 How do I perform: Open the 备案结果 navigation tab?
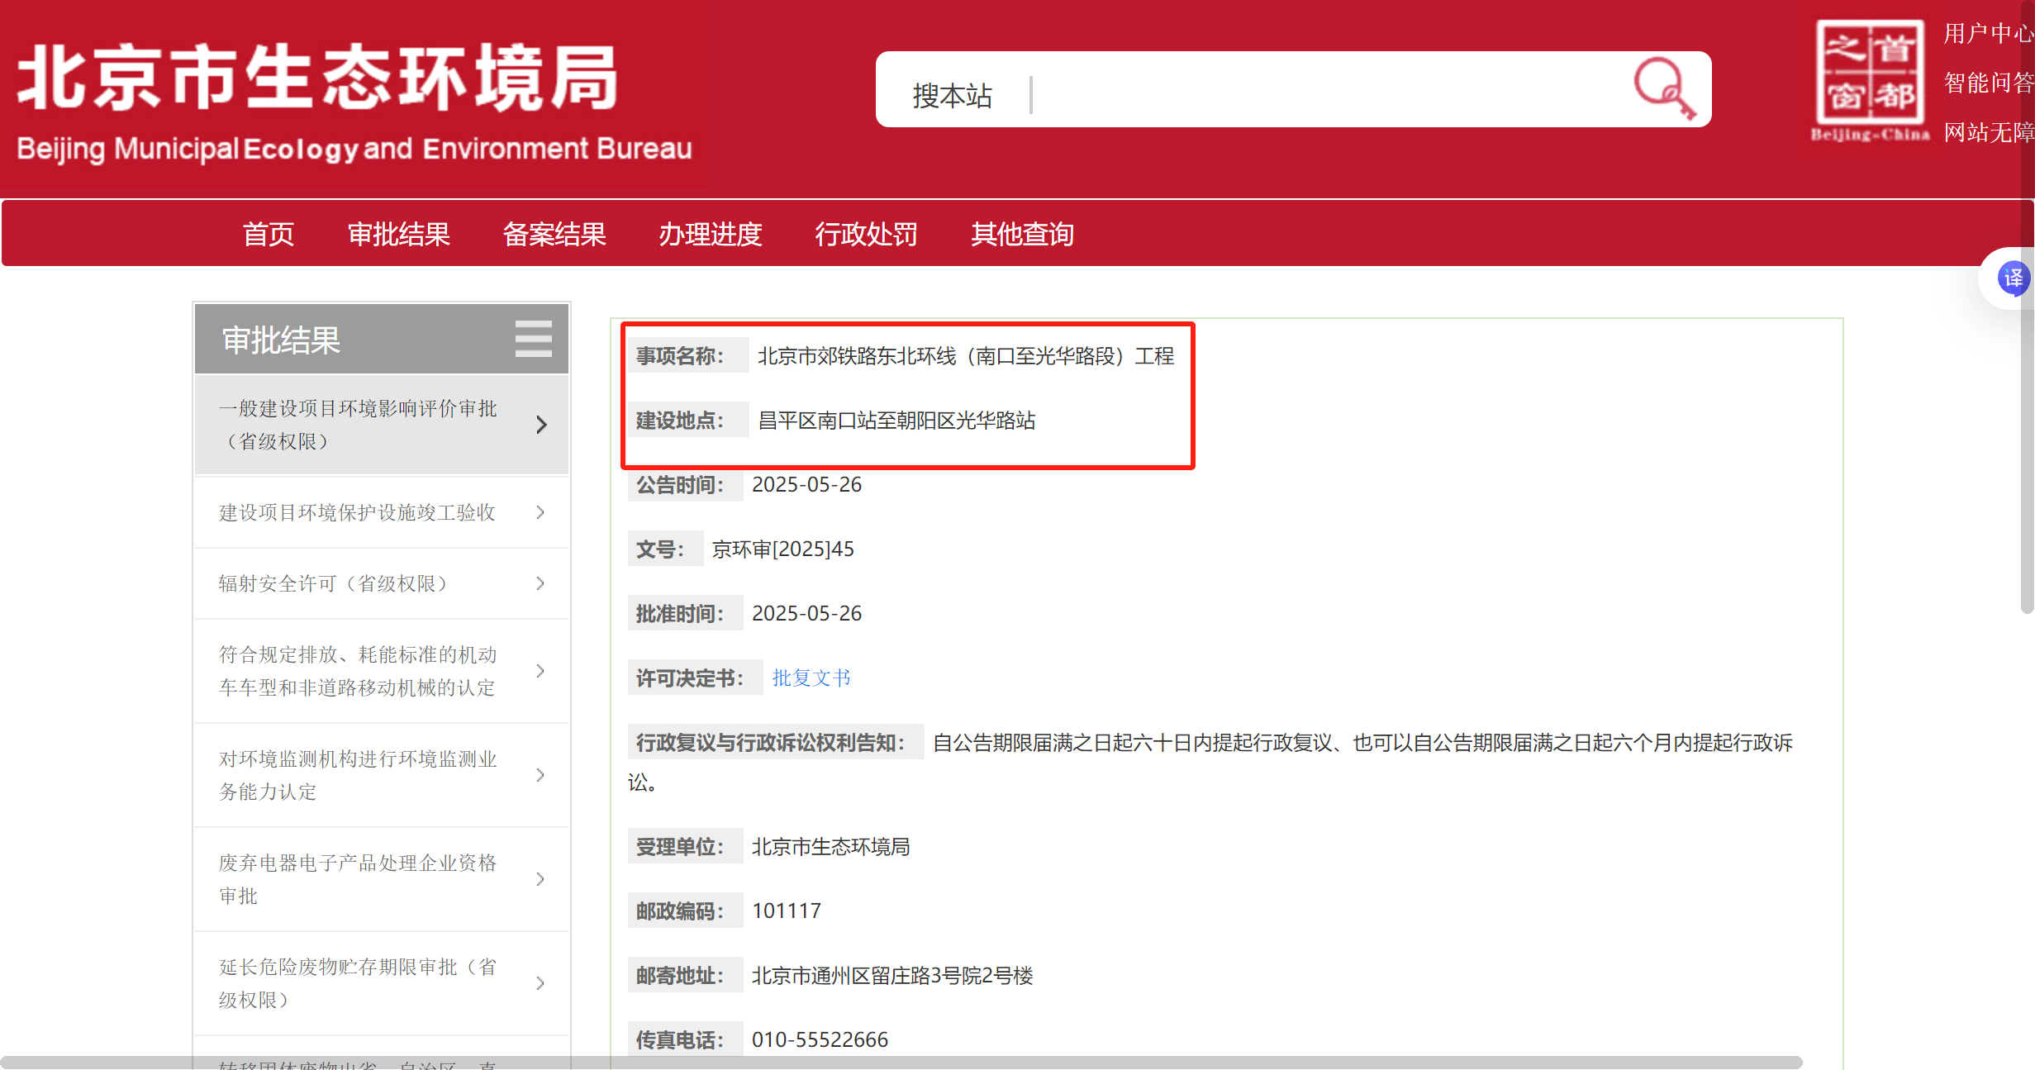click(554, 234)
